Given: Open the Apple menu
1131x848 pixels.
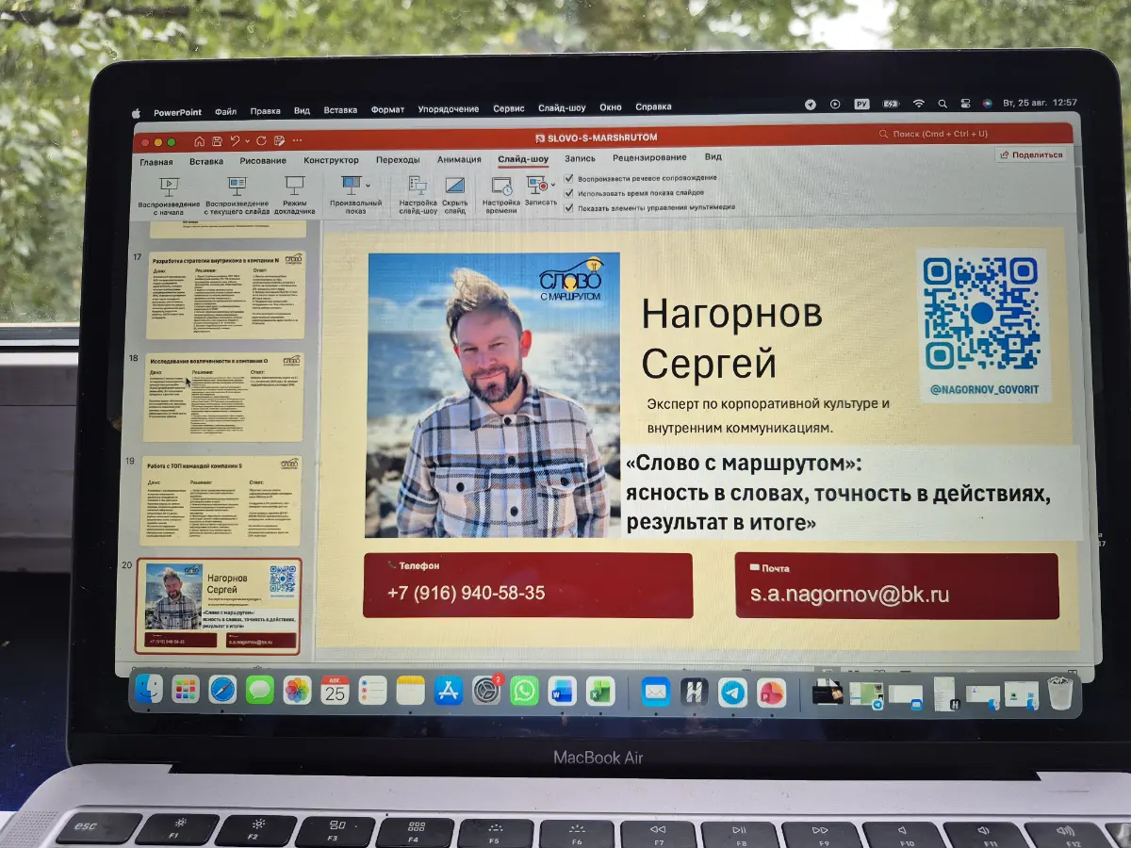Looking at the screenshot, I should [136, 112].
